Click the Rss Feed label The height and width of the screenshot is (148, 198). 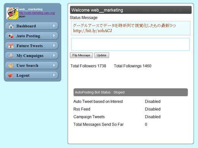pos(82,109)
